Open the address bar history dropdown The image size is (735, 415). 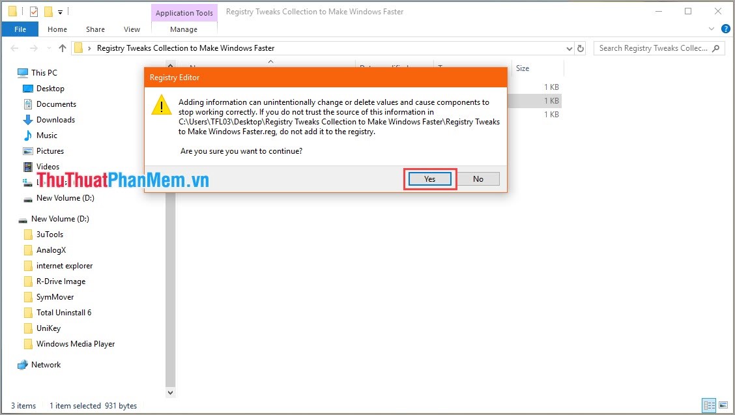(x=569, y=48)
